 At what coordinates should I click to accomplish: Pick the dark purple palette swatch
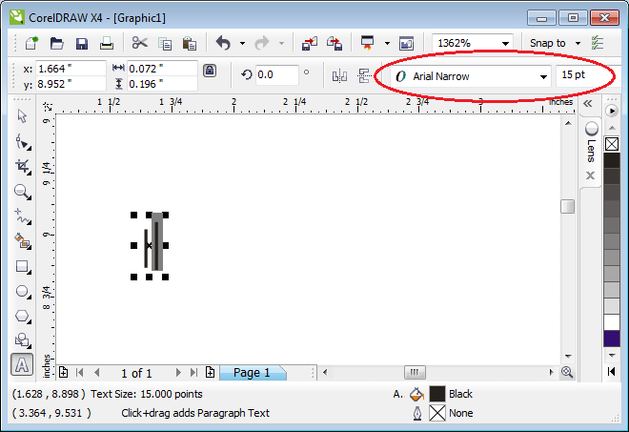pos(612,339)
